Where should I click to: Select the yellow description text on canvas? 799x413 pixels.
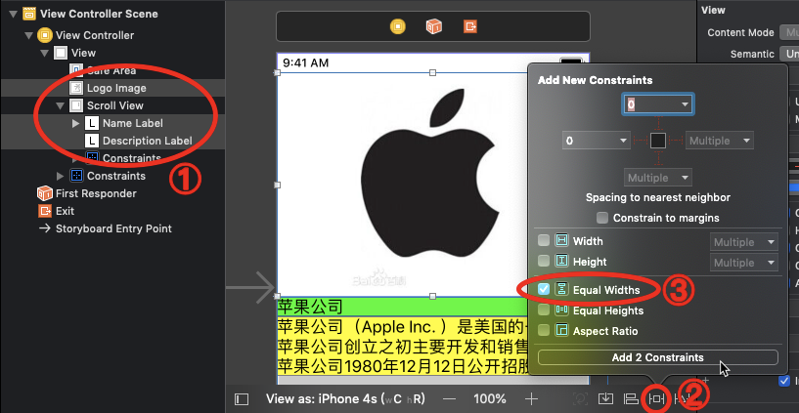(x=403, y=346)
